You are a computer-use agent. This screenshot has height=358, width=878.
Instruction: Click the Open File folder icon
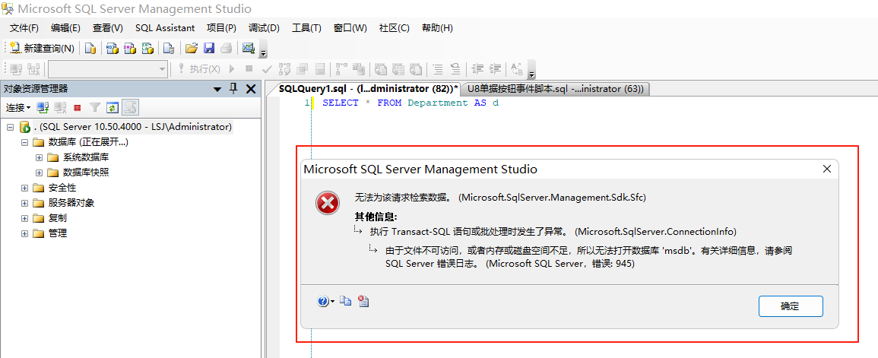192,49
